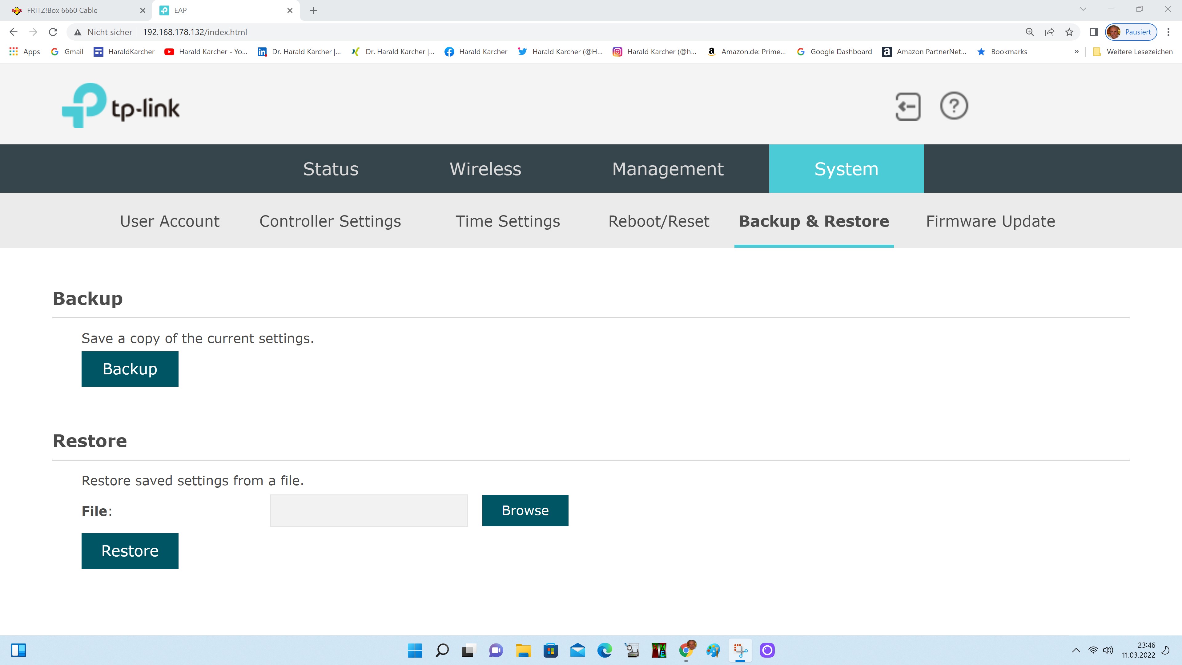The width and height of the screenshot is (1182, 665).
Task: Click the Restore button
Action: coord(130,551)
